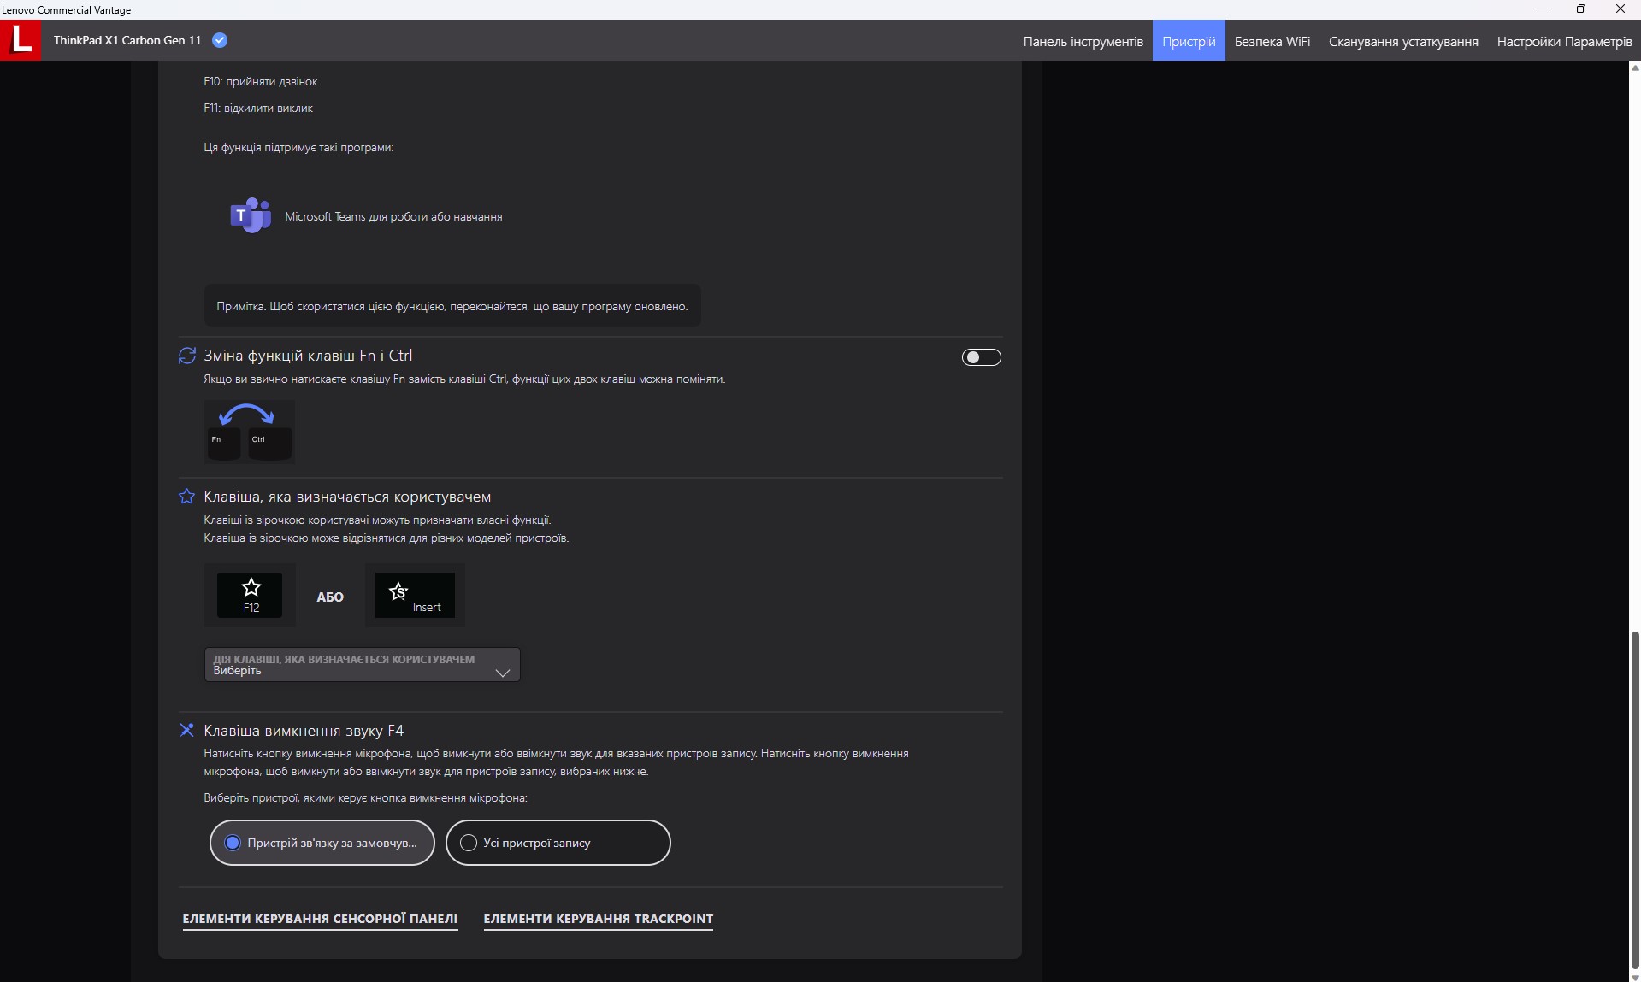Click the Insert star key image
1641x982 pixels.
[x=415, y=595]
